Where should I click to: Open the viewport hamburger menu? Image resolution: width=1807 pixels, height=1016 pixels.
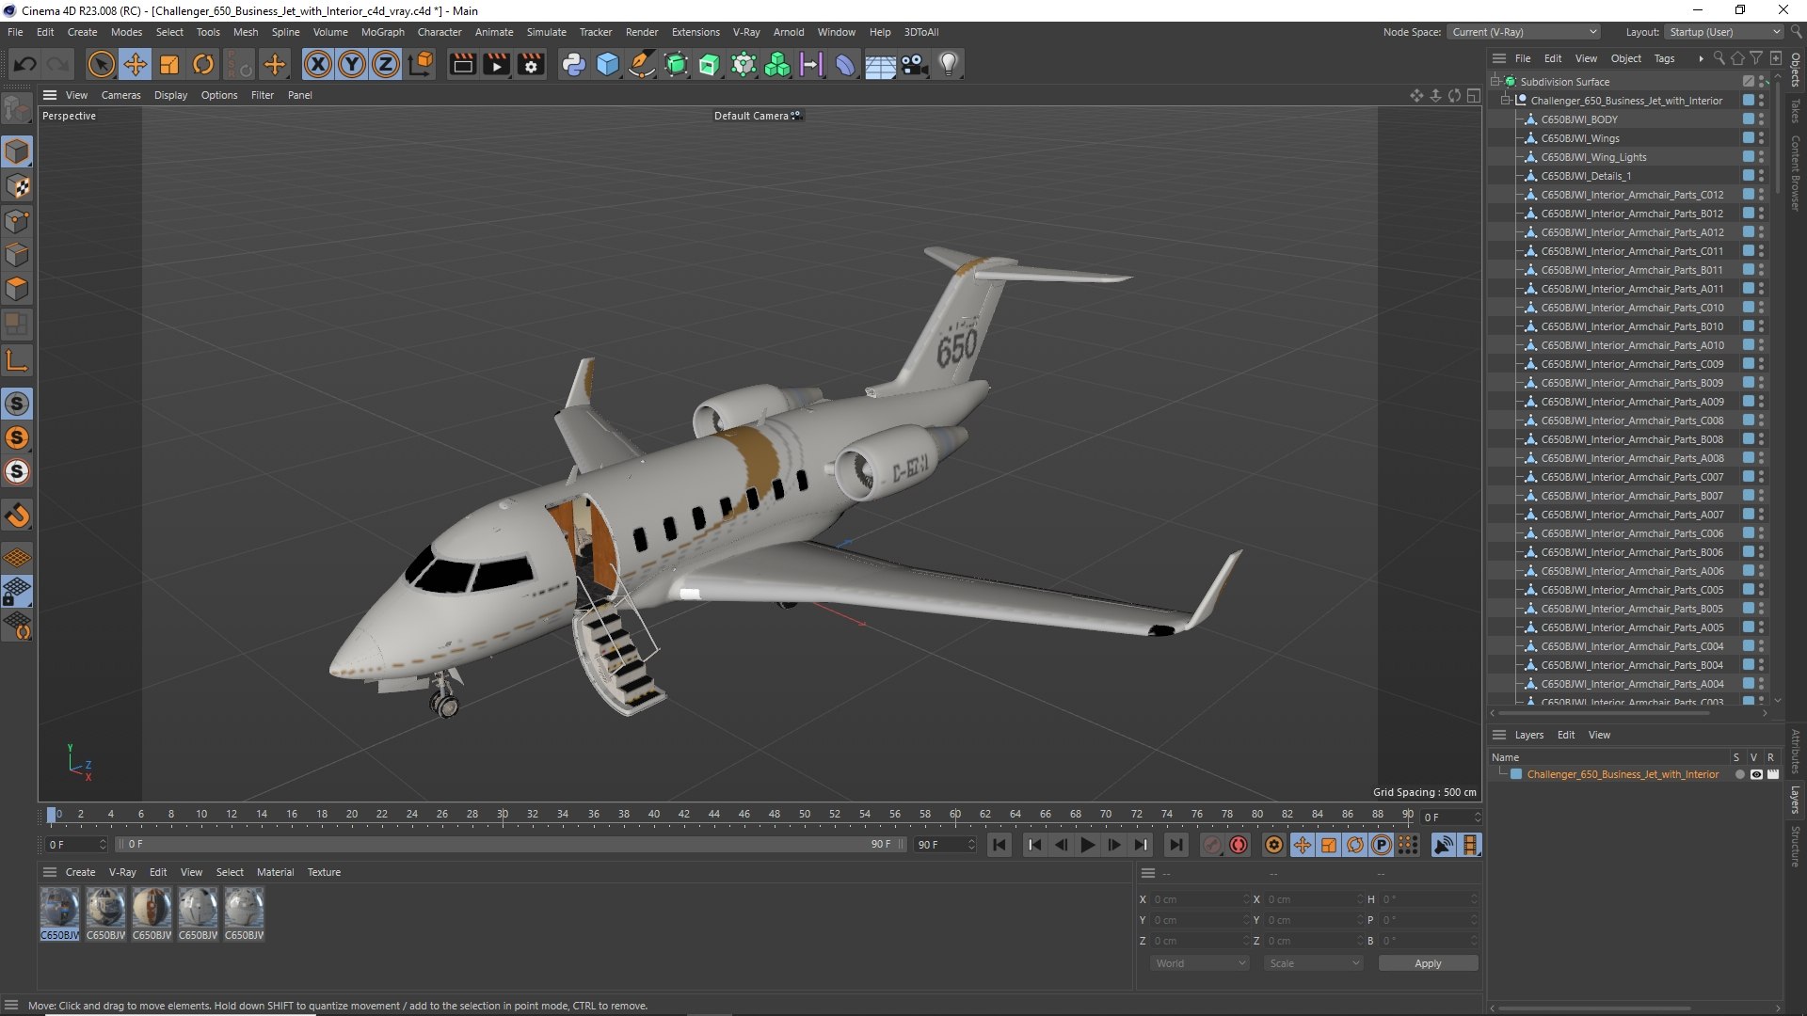[50, 95]
